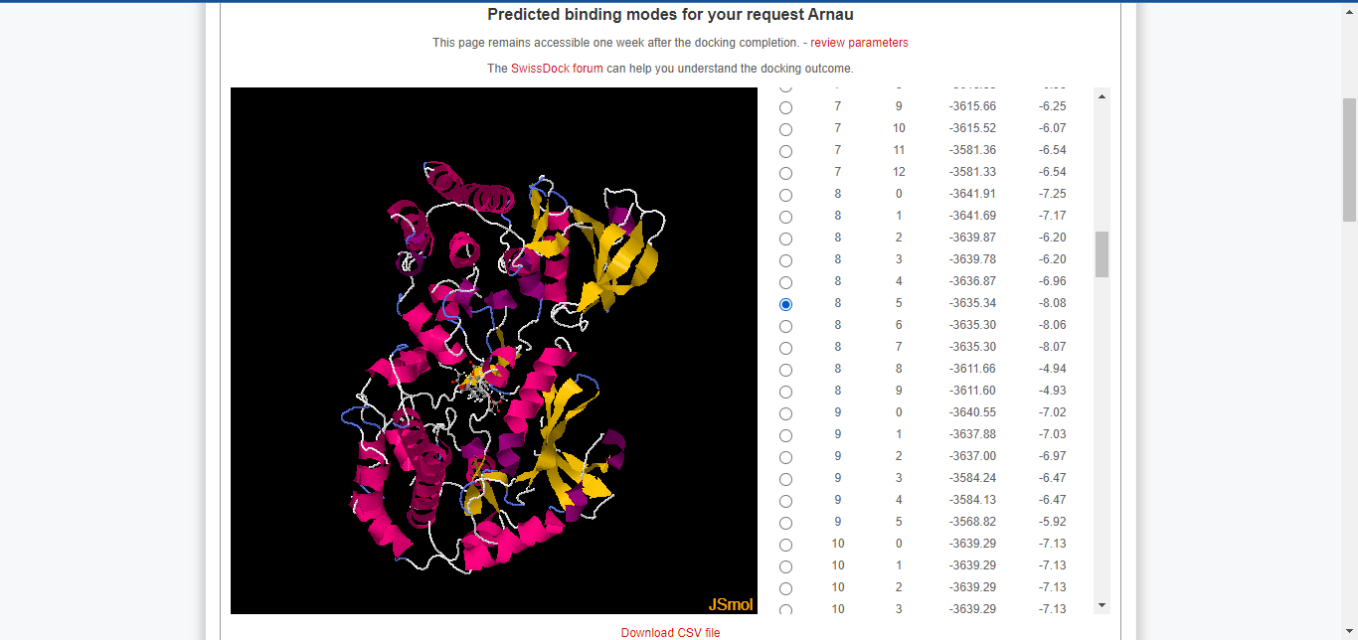Open the SwissDock forum link
The width and height of the screenshot is (1358, 640).
pos(557,69)
